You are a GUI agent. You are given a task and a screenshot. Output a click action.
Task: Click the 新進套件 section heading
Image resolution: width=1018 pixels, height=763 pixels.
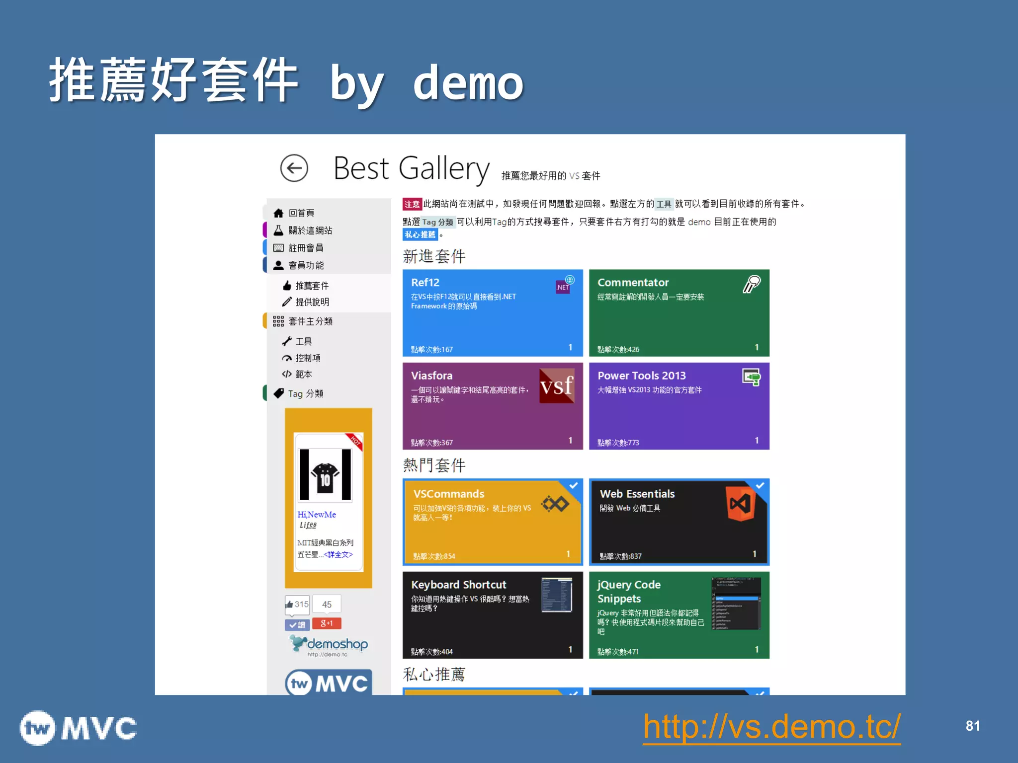(x=434, y=256)
